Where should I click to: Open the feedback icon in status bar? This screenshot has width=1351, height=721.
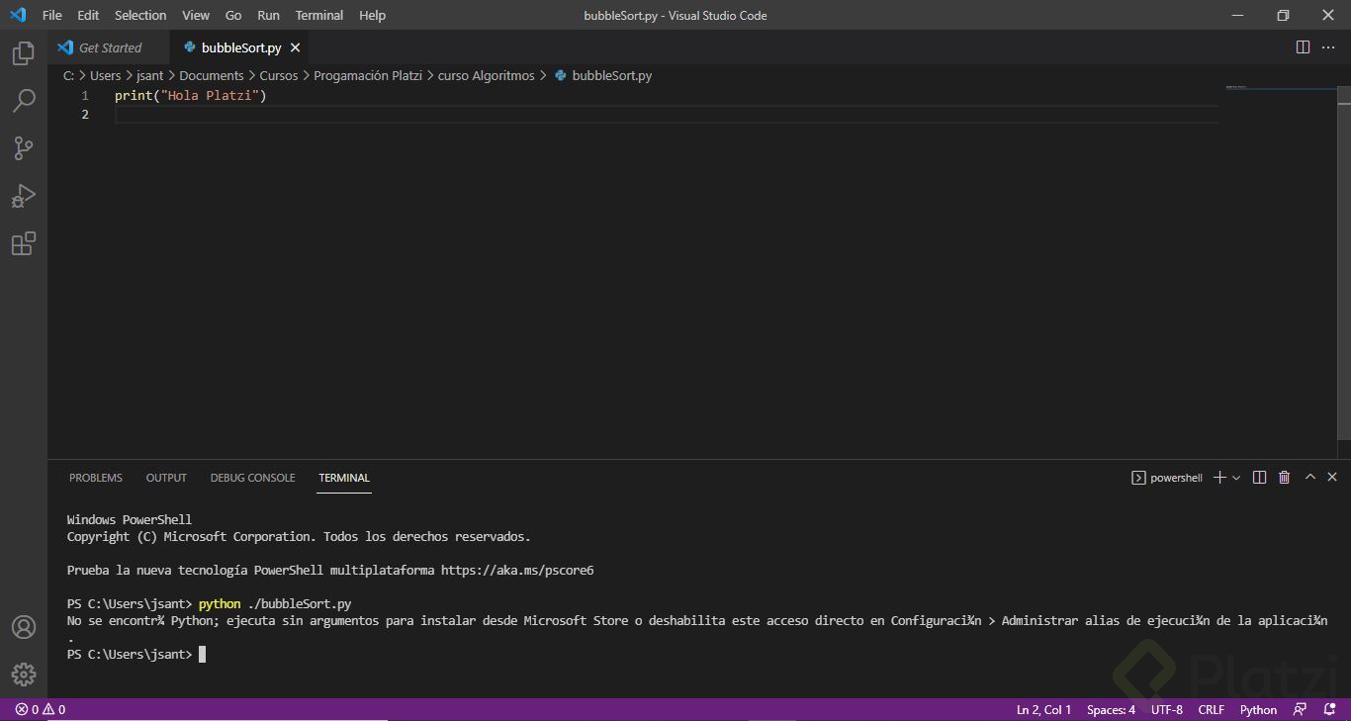coord(1301,710)
